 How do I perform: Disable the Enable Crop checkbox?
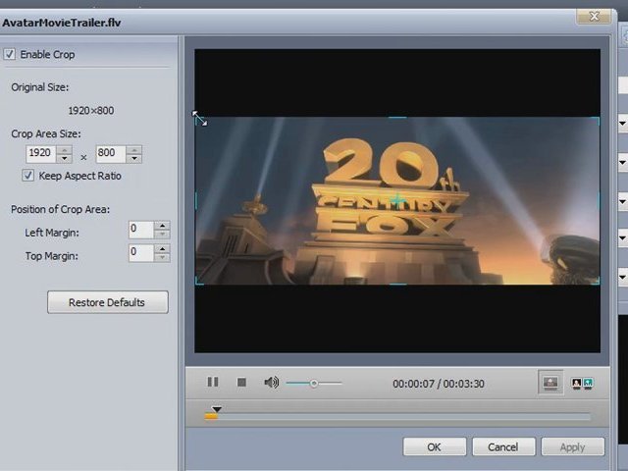10,55
